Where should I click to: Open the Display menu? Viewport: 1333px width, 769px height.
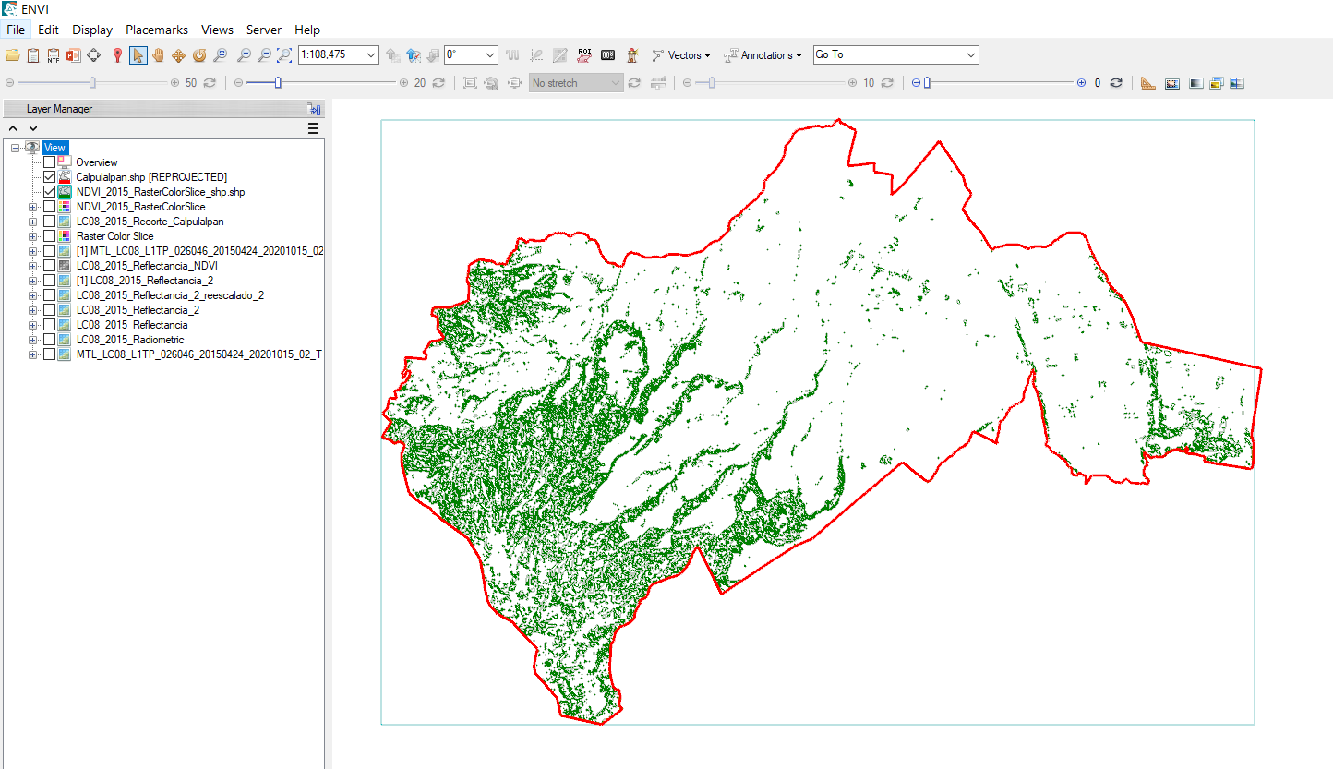tap(92, 30)
